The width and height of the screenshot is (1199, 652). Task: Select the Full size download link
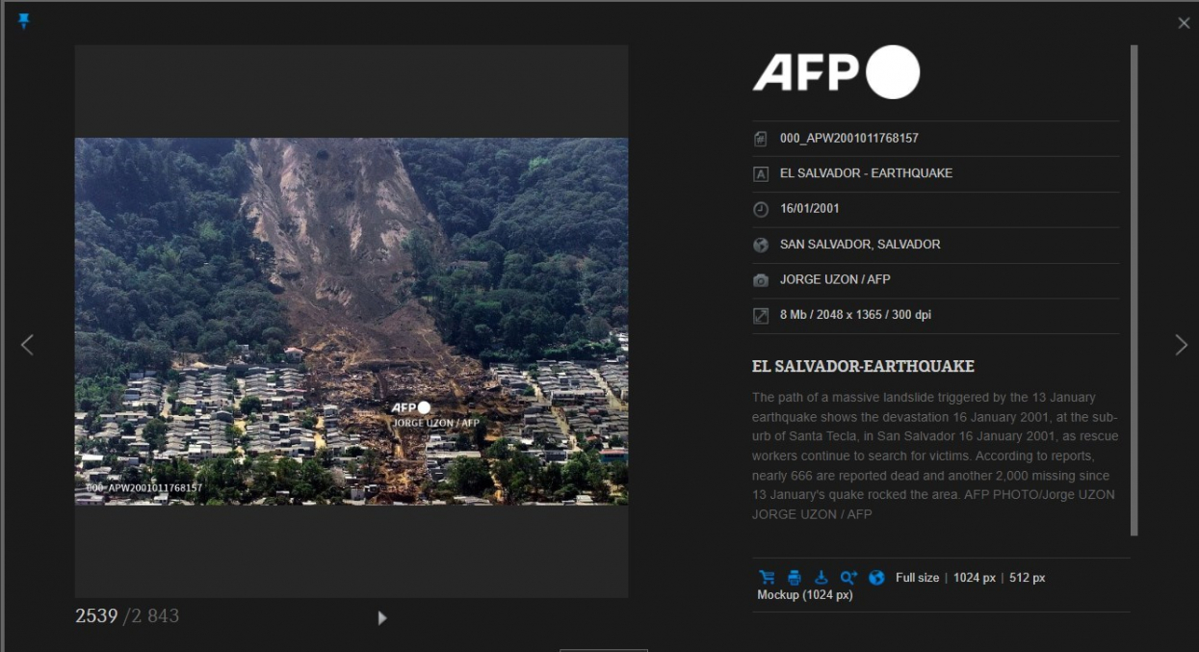coord(917,578)
